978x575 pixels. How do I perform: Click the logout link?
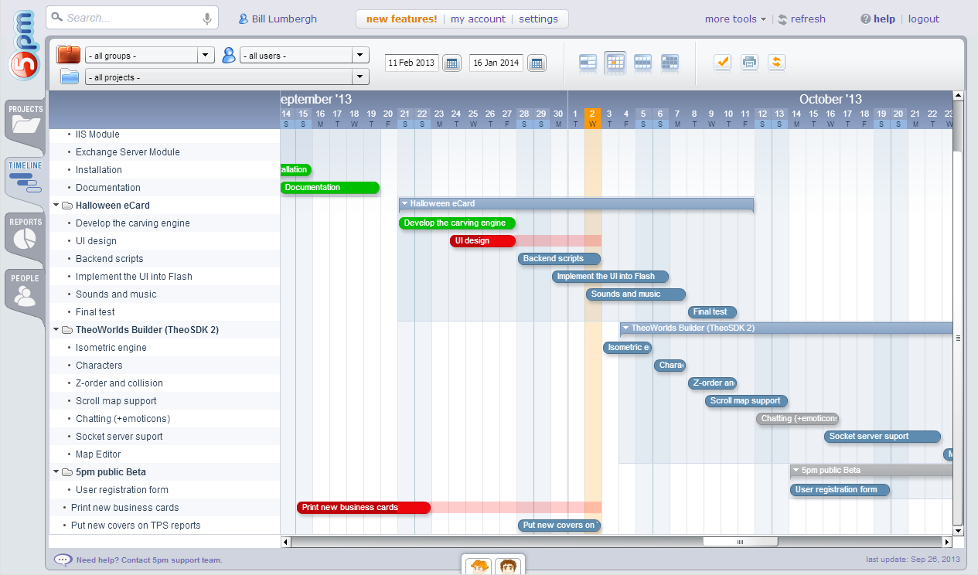(923, 19)
